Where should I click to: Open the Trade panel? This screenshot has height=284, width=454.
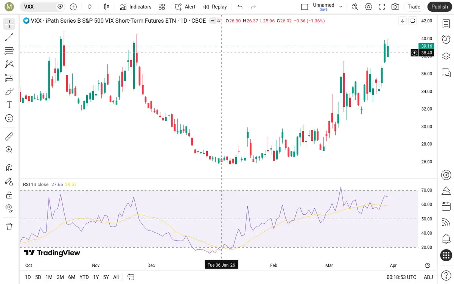414,7
